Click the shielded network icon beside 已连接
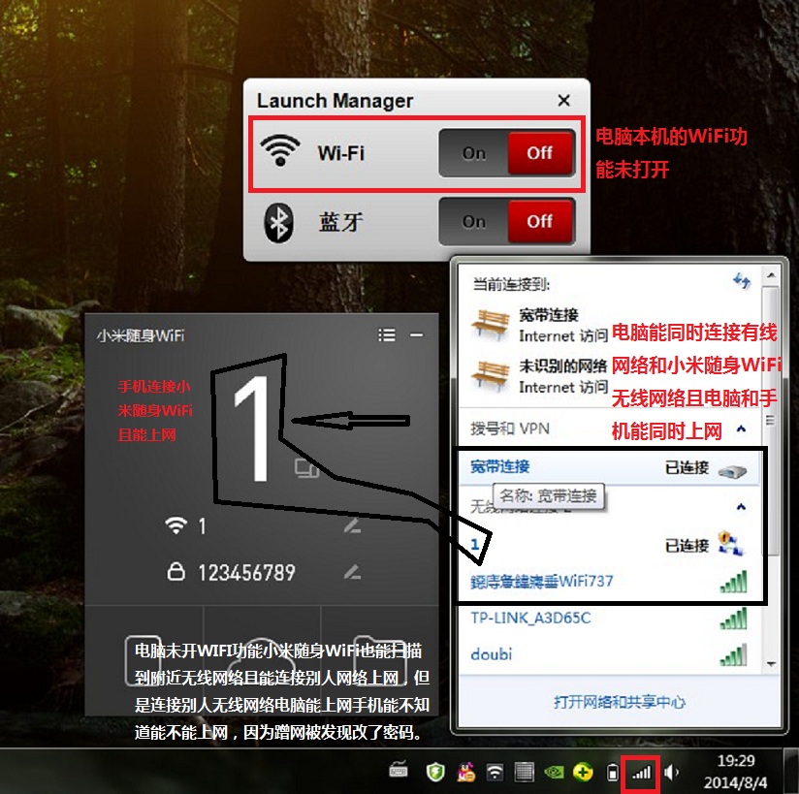The image size is (799, 794). coord(730,543)
